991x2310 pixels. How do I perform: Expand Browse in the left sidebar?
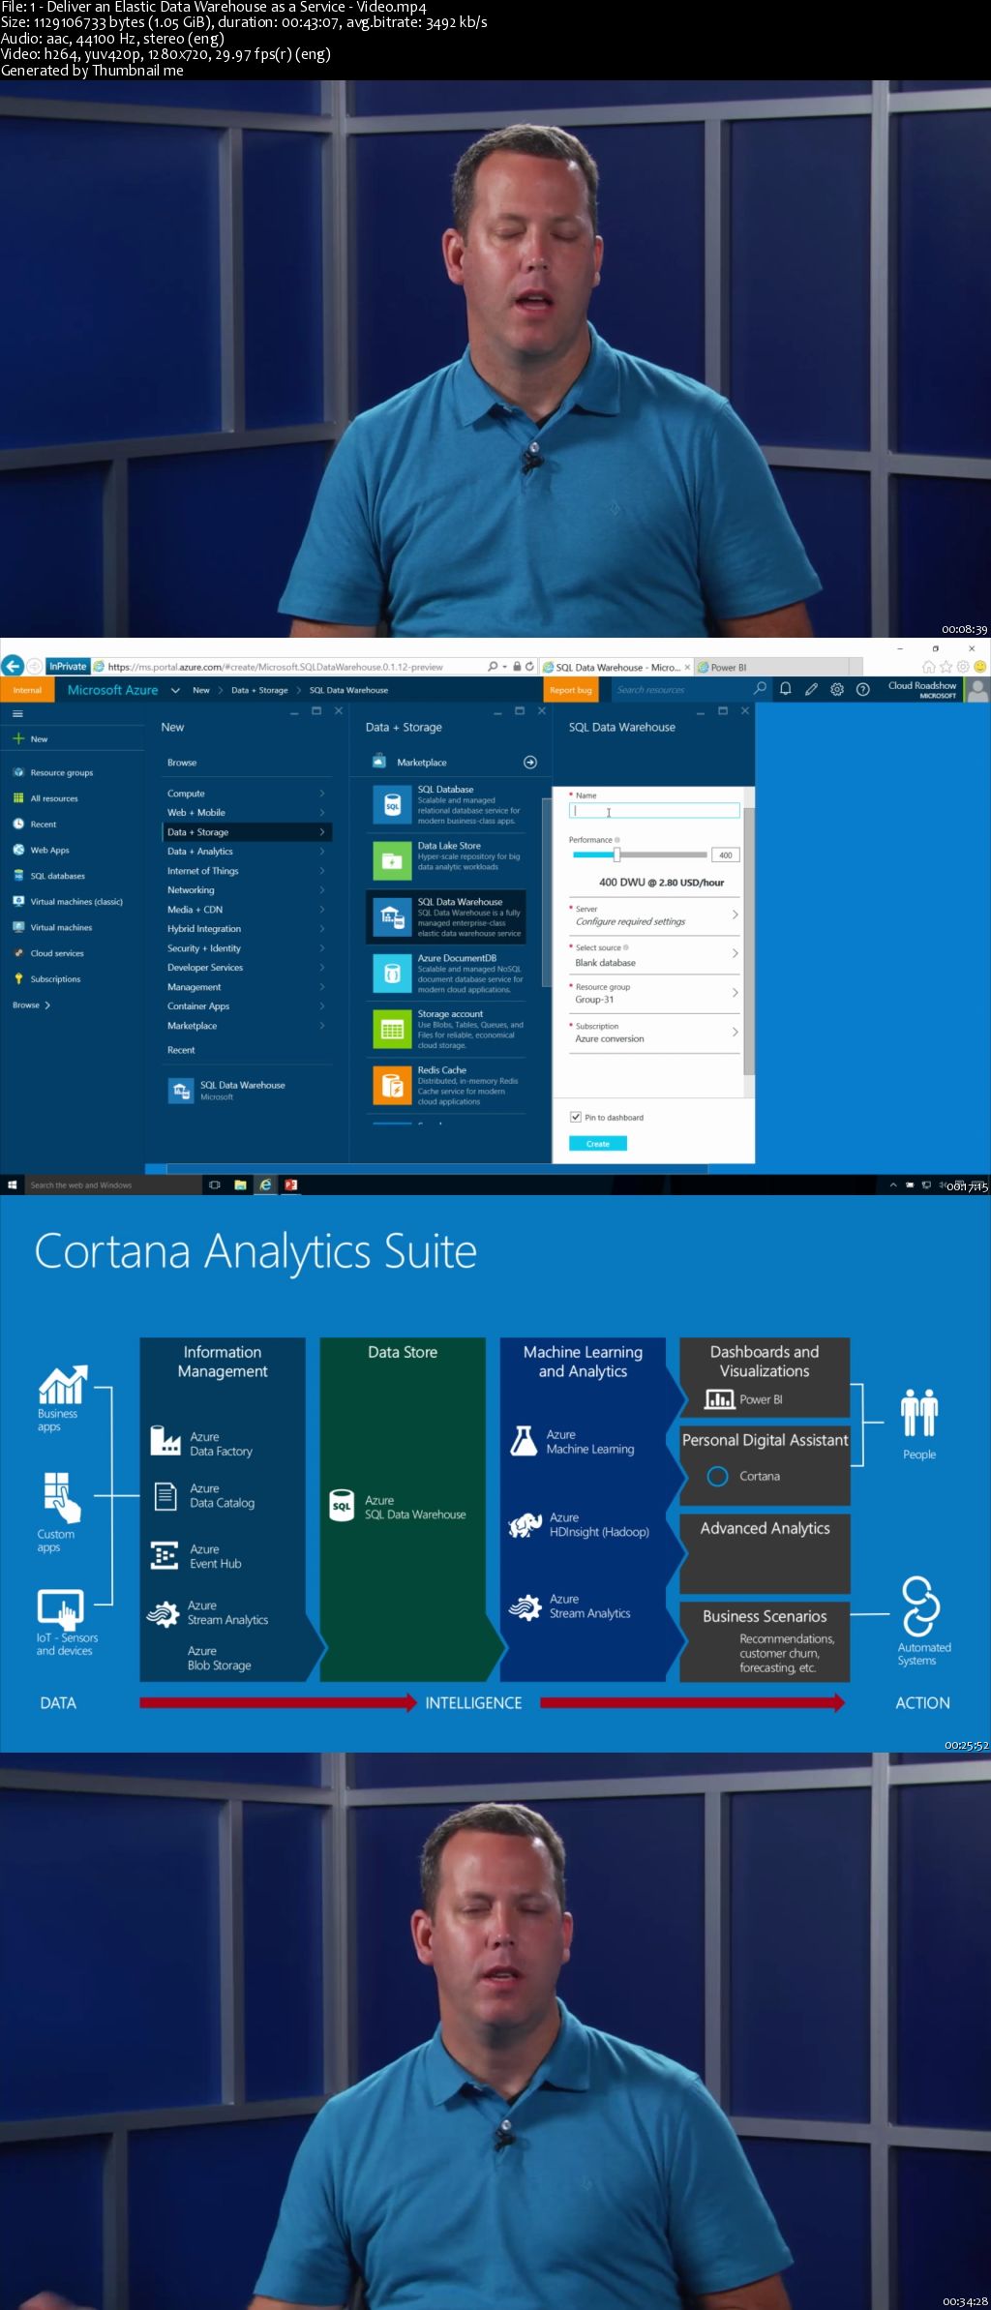click(31, 1005)
